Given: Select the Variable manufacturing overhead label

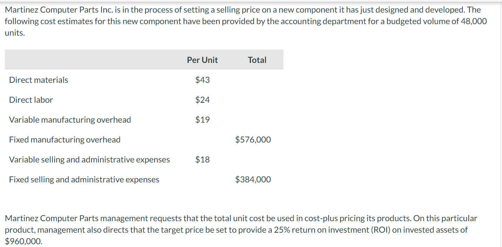Looking at the screenshot, I should click(70, 120).
